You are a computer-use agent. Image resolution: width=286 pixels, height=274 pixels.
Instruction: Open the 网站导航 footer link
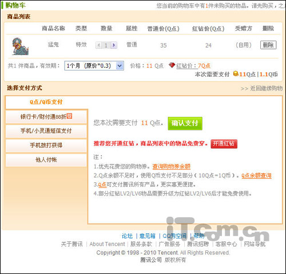(255, 244)
